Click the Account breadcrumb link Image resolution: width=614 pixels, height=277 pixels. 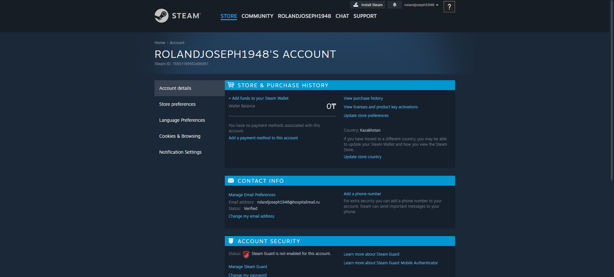(177, 43)
